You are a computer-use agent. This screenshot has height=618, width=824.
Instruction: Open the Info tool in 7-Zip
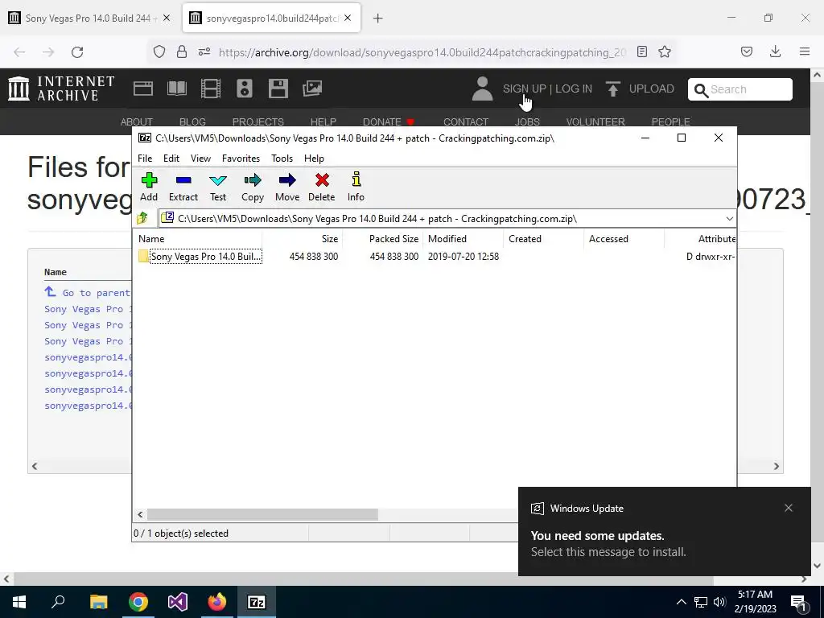356,187
